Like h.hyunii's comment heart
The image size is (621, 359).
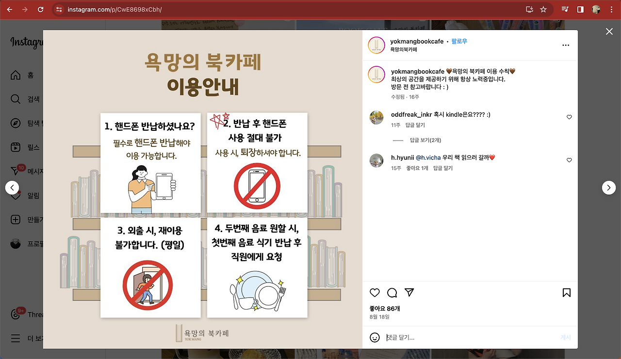(x=570, y=160)
